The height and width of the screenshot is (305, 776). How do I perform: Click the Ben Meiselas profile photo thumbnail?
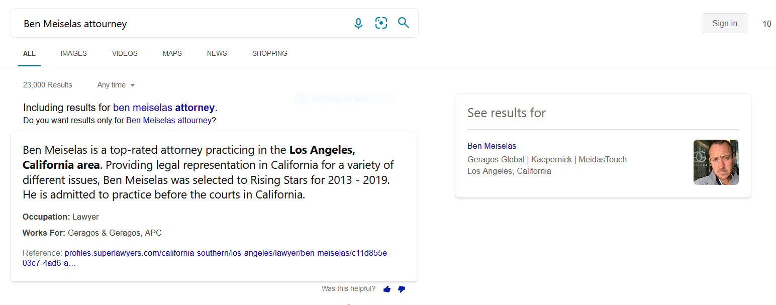point(716,162)
